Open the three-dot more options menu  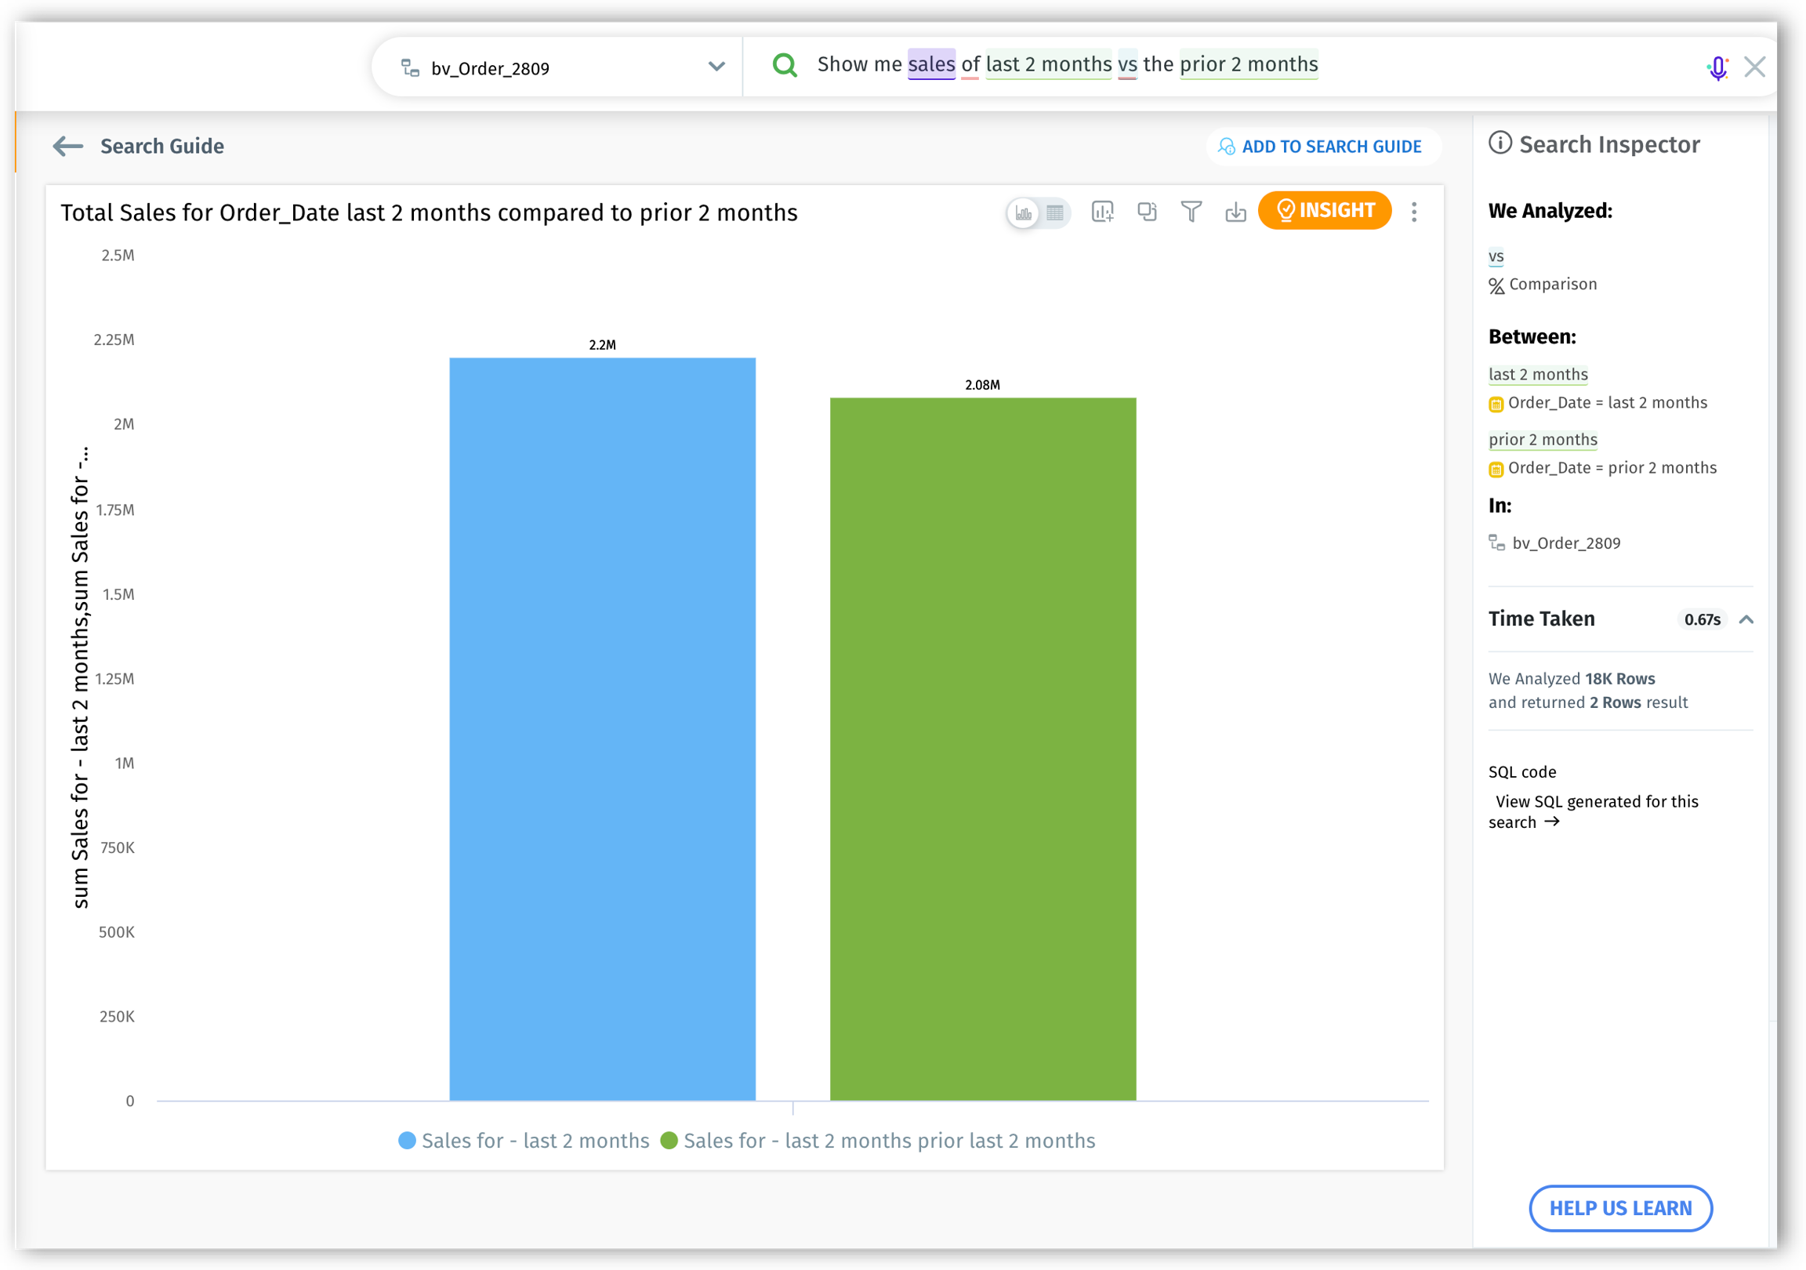coord(1413,212)
